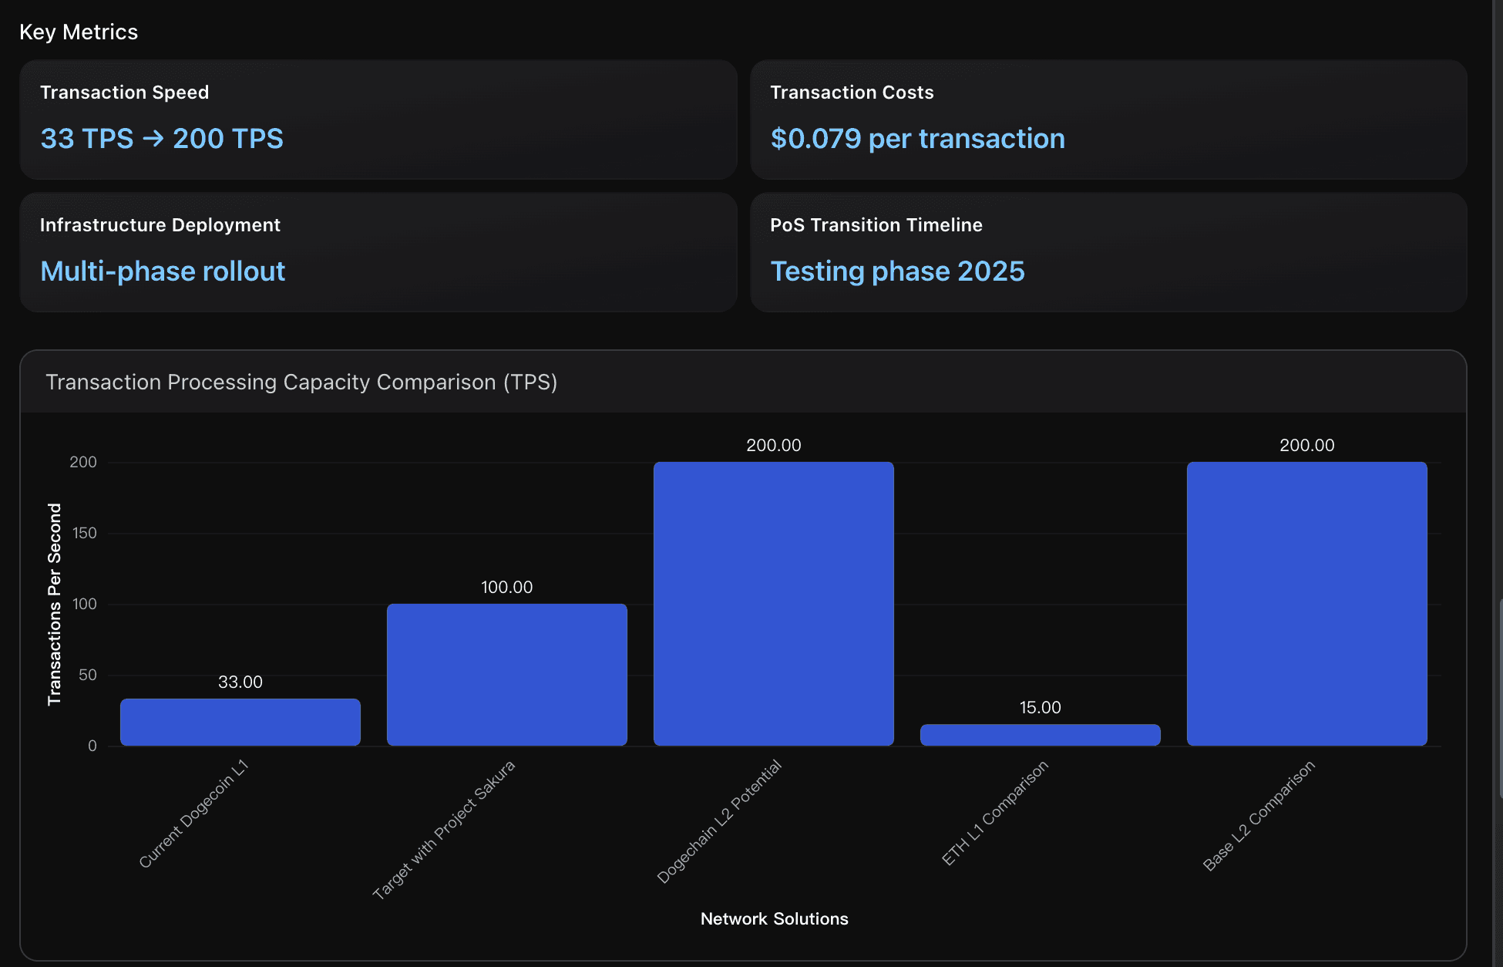This screenshot has width=1503, height=967.
Task: Click the PoS Transition Timeline card
Action: coord(1108,252)
